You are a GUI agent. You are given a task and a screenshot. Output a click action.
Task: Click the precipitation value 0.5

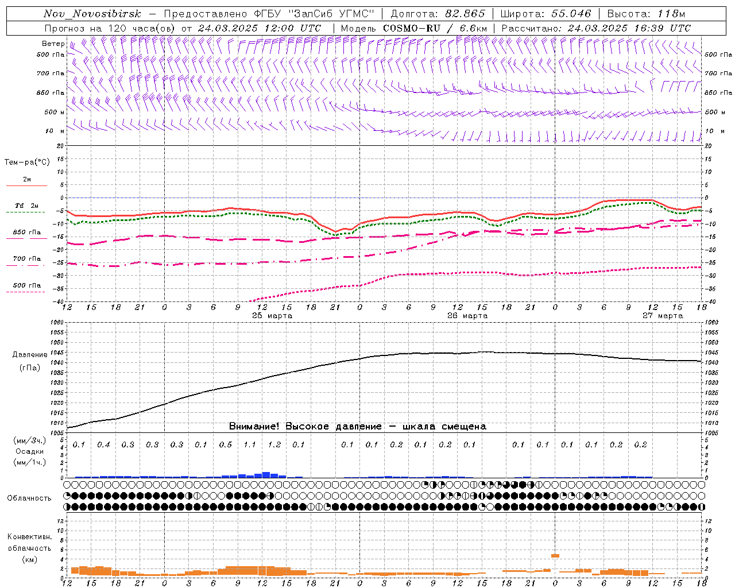pyautogui.click(x=226, y=444)
